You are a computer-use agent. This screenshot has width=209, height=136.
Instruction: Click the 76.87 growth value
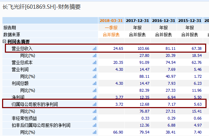[144, 111]
